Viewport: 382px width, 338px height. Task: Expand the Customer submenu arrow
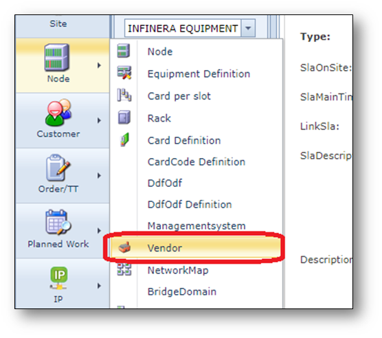coord(99,120)
